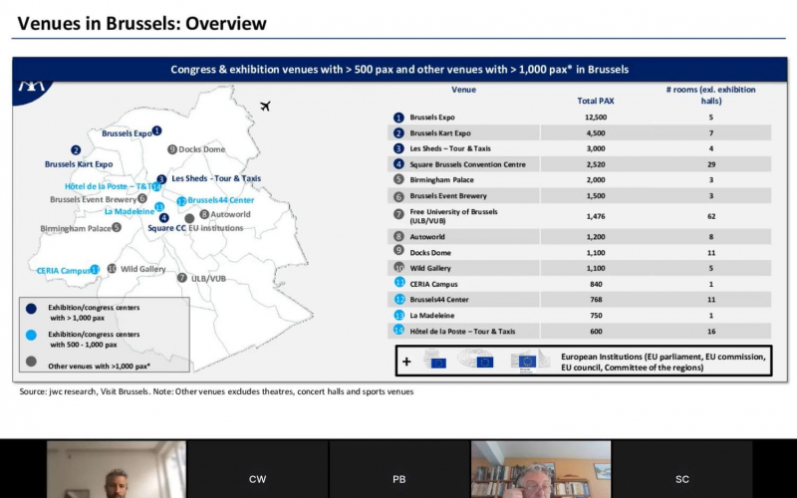This screenshot has height=498, width=797.
Task: Click the Total PAX column header
Action: click(x=596, y=101)
